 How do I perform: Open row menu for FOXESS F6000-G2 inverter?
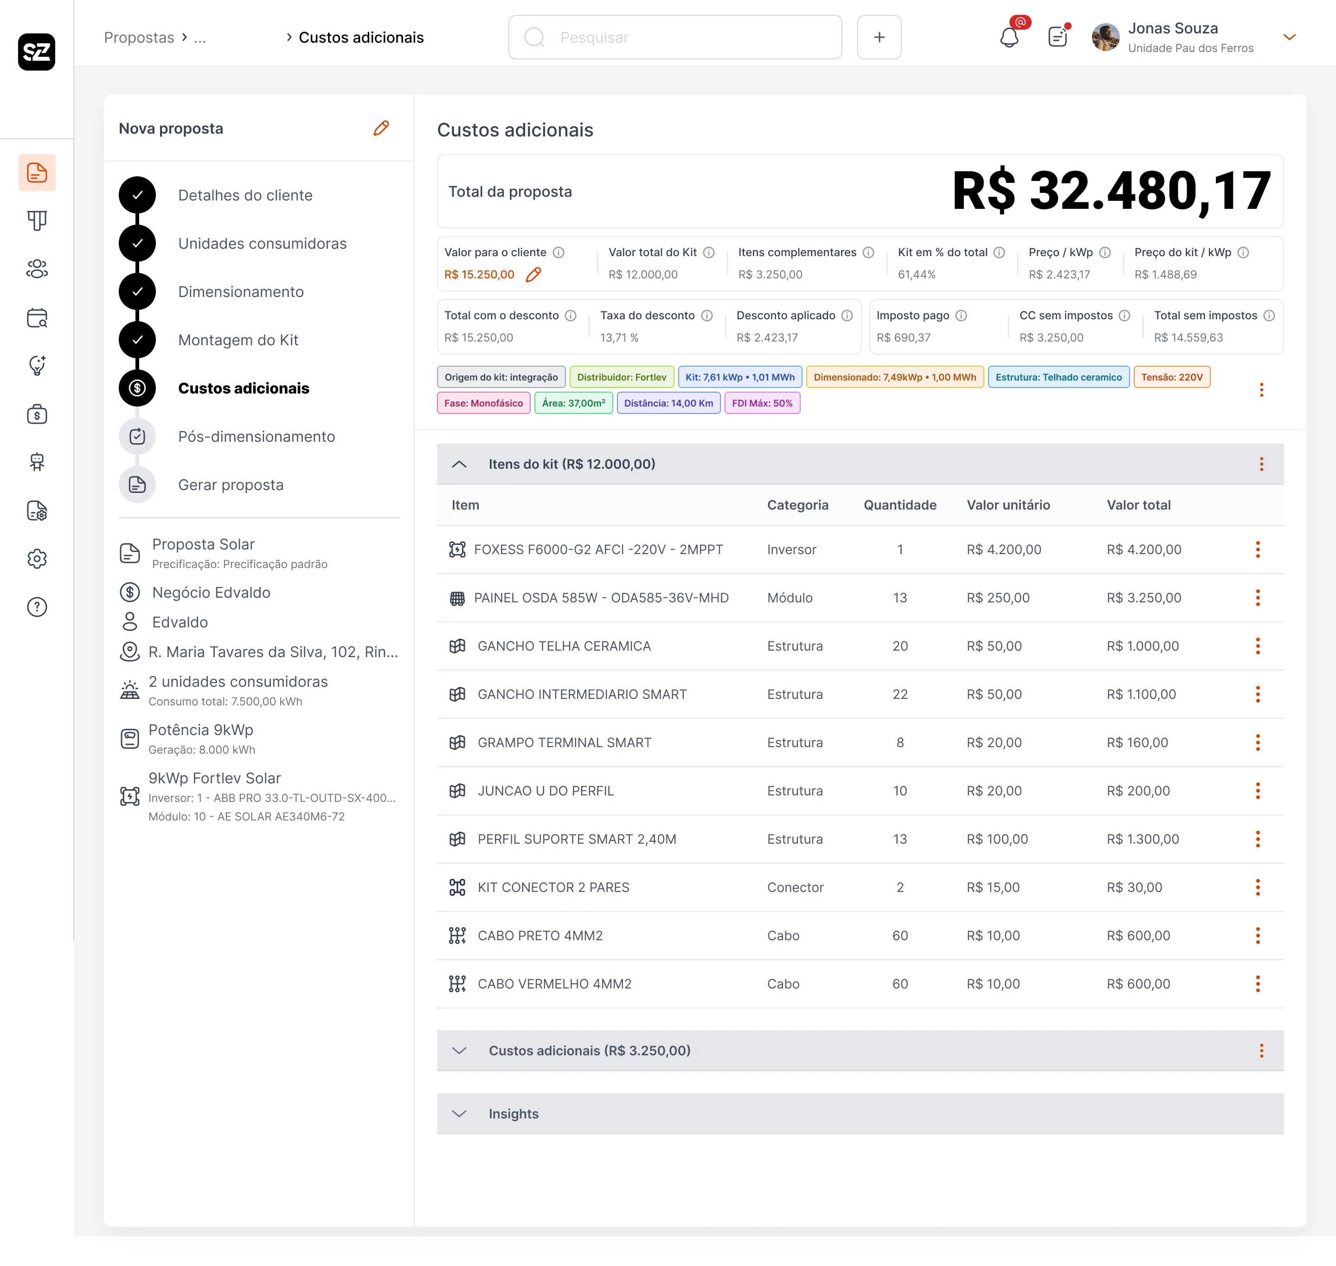1257,549
